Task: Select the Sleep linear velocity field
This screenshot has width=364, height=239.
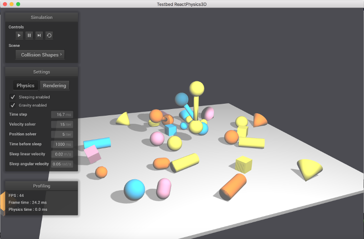Action: click(x=62, y=154)
